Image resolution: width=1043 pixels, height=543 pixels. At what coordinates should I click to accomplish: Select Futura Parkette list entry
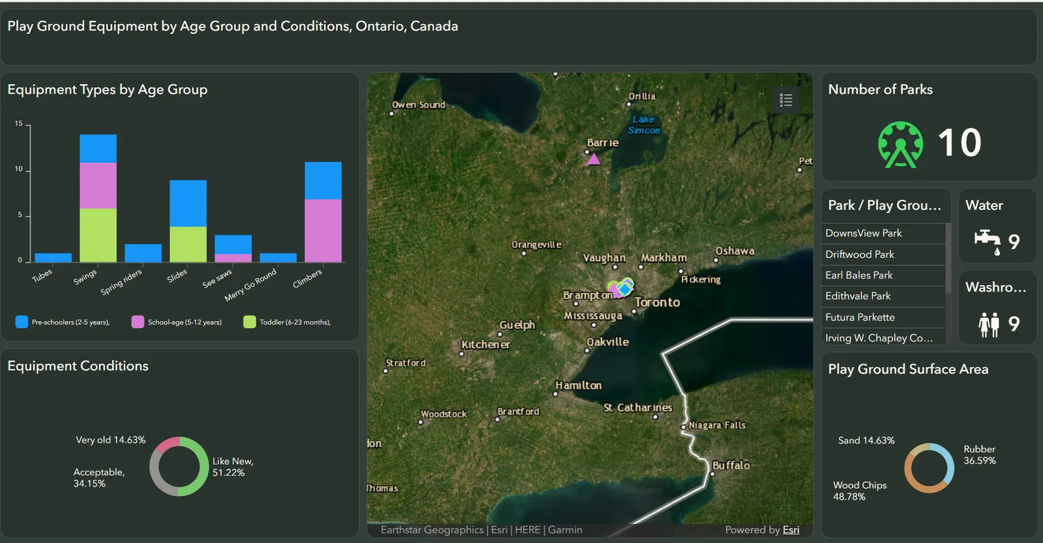pyautogui.click(x=883, y=317)
